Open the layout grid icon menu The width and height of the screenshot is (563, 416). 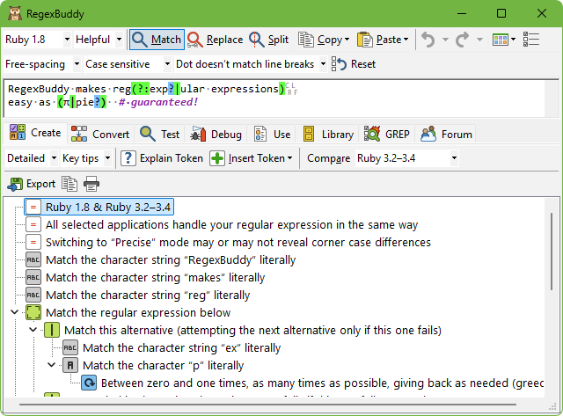pyautogui.click(x=504, y=40)
